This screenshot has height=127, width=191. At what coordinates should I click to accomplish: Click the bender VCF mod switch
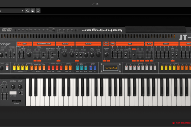(6, 87)
